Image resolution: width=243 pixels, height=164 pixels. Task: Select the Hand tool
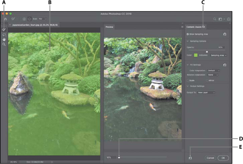pos(4,39)
